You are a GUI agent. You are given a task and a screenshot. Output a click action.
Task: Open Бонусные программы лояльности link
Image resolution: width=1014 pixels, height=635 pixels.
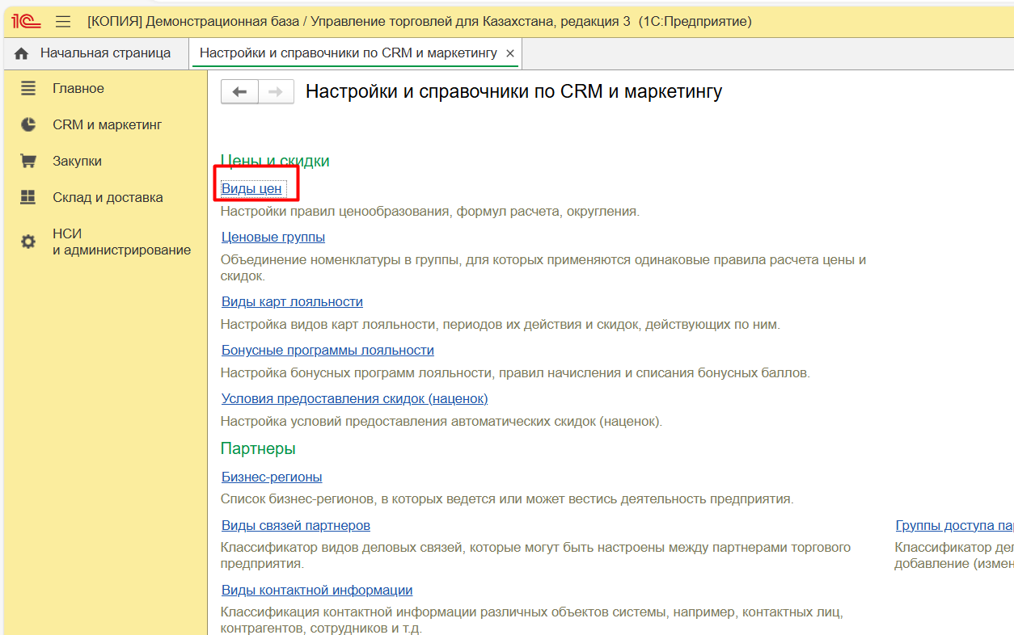(x=327, y=350)
